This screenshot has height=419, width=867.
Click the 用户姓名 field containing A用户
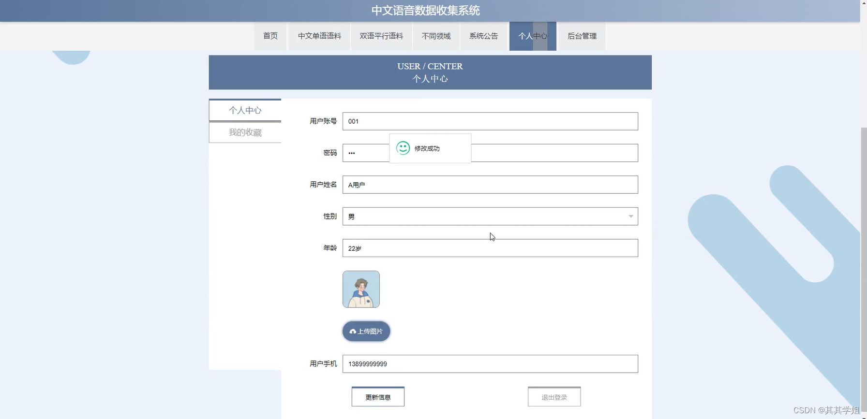click(x=490, y=185)
